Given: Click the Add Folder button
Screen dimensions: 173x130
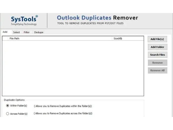Looking at the screenshot, I should click(157, 47).
